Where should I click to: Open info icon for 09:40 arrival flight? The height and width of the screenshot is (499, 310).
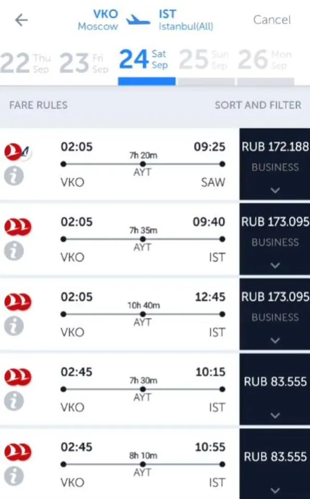tap(14, 251)
